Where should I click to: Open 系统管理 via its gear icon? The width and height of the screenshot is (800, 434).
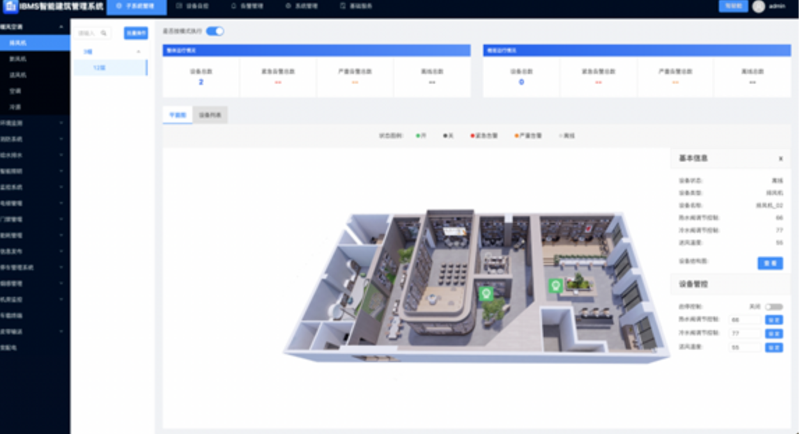pyautogui.click(x=289, y=6)
